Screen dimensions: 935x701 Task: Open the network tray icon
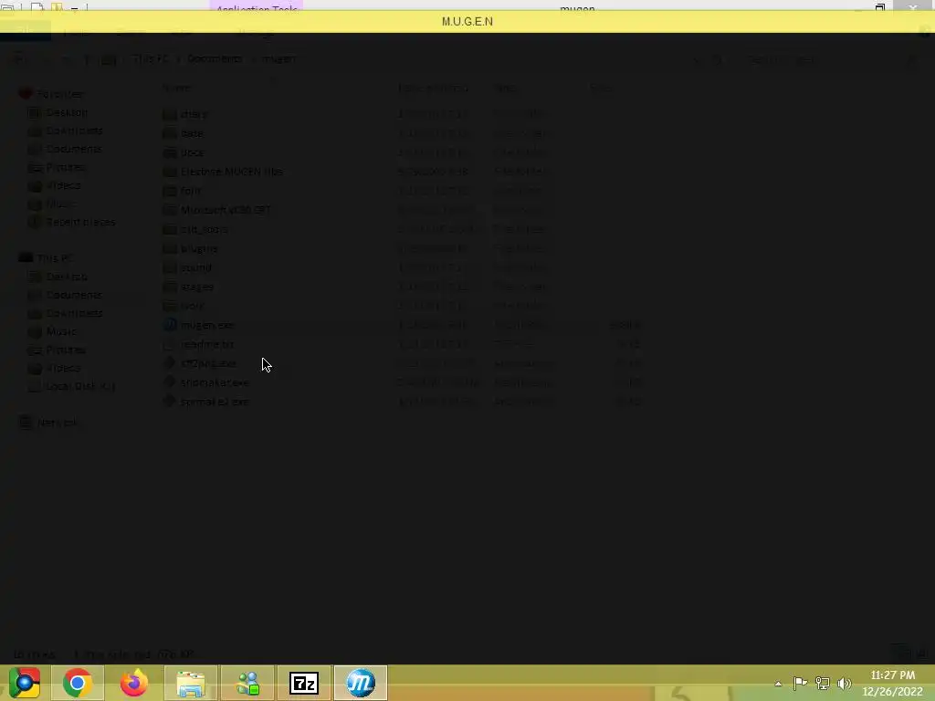pos(823,683)
